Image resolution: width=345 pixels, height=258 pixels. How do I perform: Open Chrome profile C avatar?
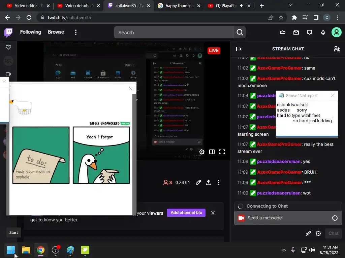click(x=327, y=17)
